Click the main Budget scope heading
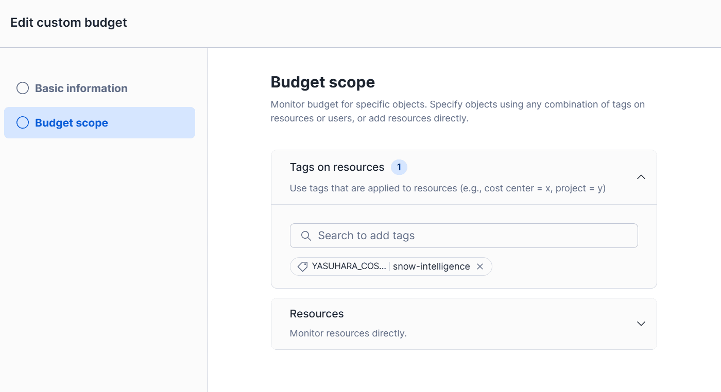Viewport: 721px width, 392px height. [322, 82]
